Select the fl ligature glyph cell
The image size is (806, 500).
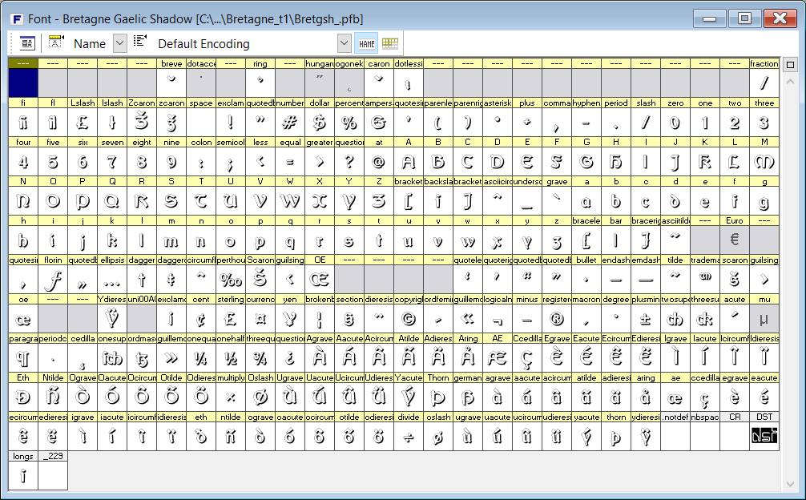click(52, 123)
